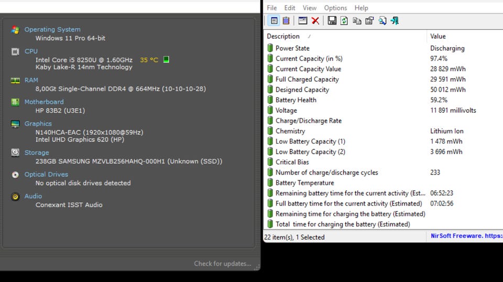
Task: Open the Storage section link
Action: [37, 153]
